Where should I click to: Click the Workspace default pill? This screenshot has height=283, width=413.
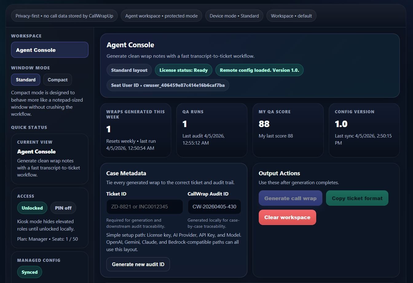291,16
